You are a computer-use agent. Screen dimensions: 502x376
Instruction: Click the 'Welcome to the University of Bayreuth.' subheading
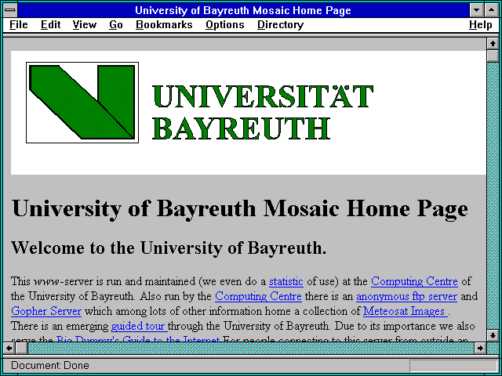coord(169,248)
